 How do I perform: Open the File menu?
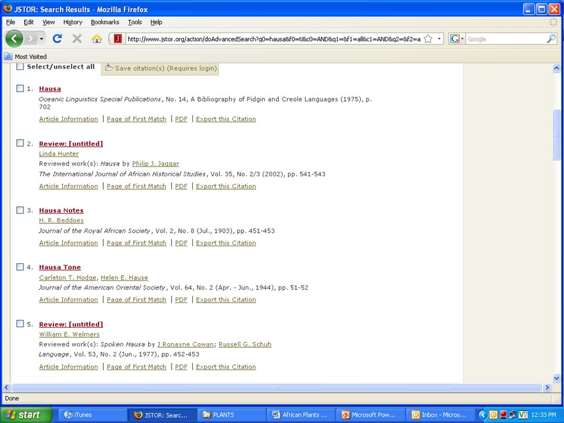(11, 22)
